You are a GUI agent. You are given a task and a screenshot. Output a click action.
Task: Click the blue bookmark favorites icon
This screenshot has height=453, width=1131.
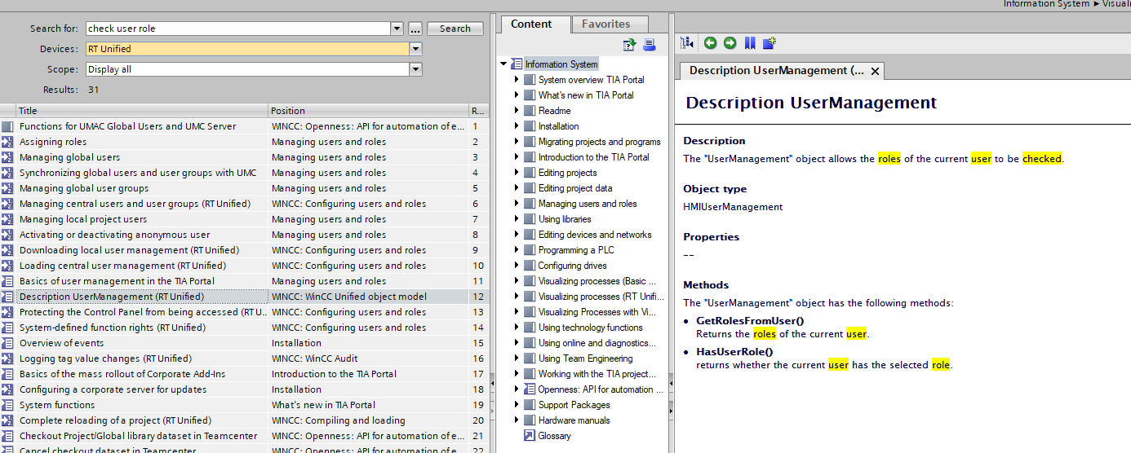point(750,43)
